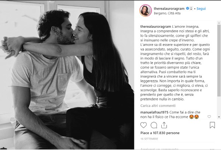Click the stepper arrows beside the verified badge
This screenshot has height=150, width=221.
[x=191, y=8]
